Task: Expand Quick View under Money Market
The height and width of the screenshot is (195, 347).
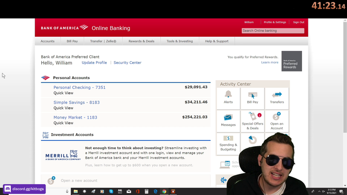Action: point(63,123)
